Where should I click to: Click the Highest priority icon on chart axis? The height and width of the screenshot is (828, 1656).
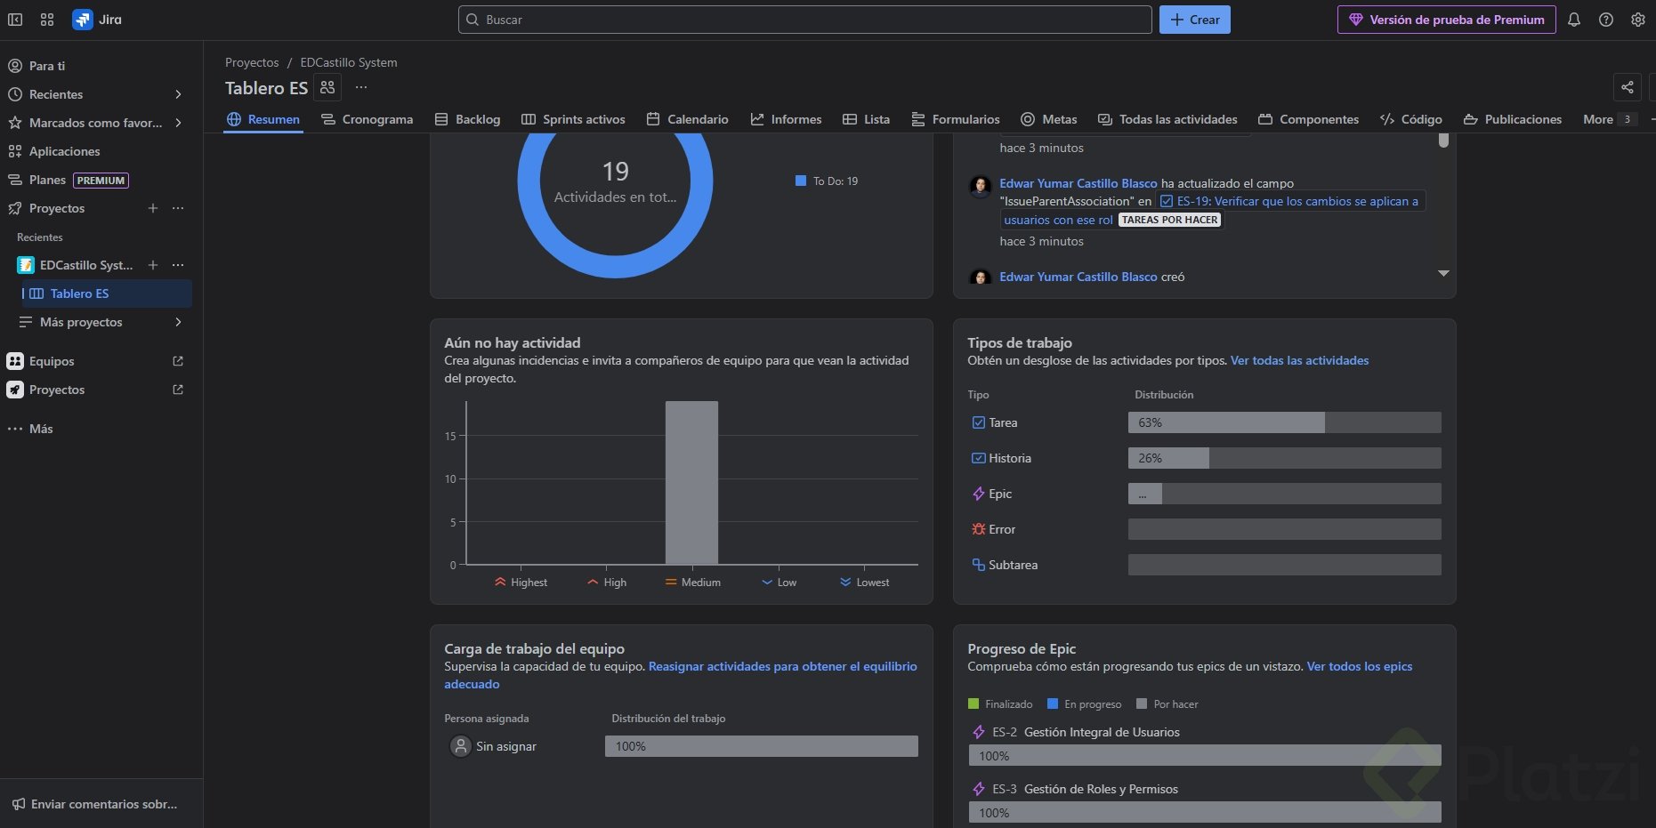click(500, 582)
